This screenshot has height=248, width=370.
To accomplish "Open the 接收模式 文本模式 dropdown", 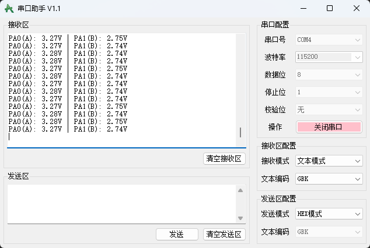I will tap(329, 161).
